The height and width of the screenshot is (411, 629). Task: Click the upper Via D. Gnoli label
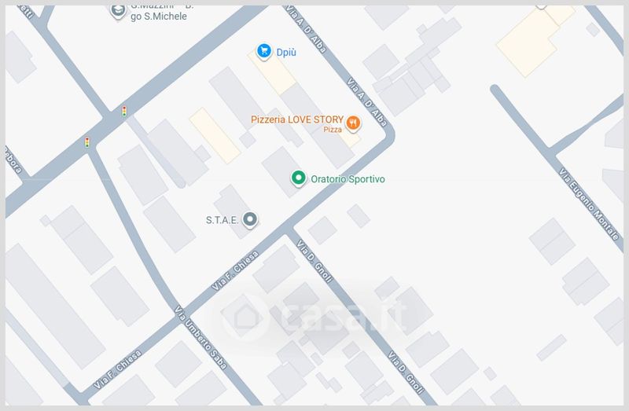pyautogui.click(x=314, y=262)
